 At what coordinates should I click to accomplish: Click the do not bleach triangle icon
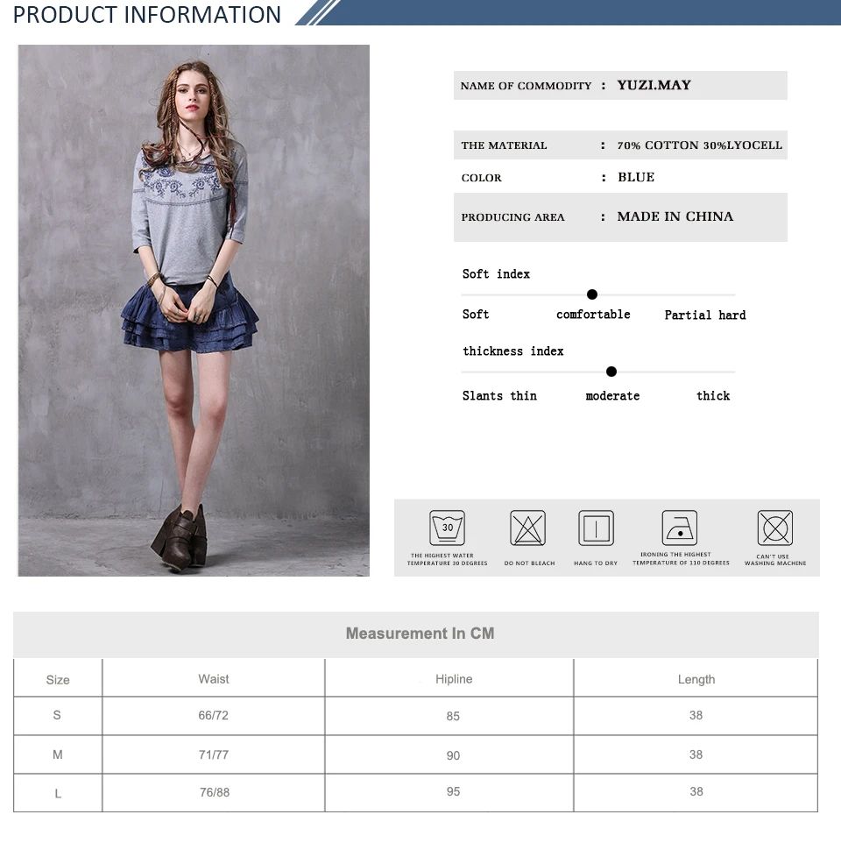pyautogui.click(x=527, y=528)
